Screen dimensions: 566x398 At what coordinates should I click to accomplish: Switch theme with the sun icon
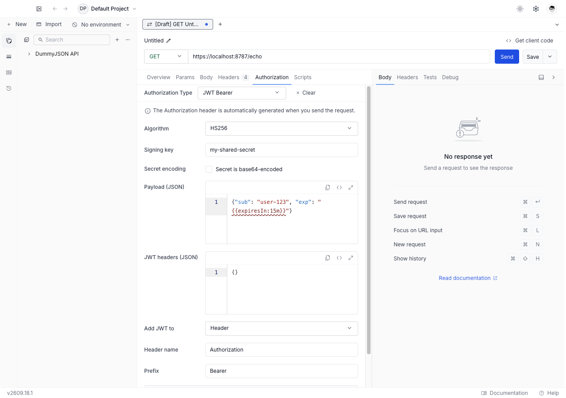(x=520, y=9)
